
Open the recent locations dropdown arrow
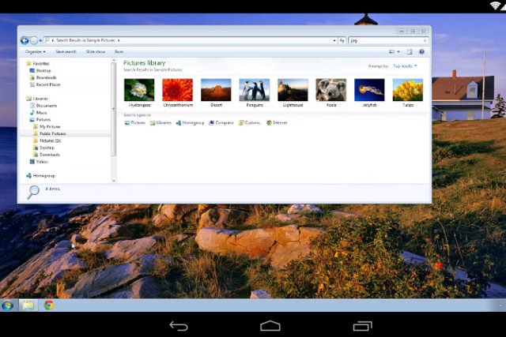pyautogui.click(x=40, y=40)
